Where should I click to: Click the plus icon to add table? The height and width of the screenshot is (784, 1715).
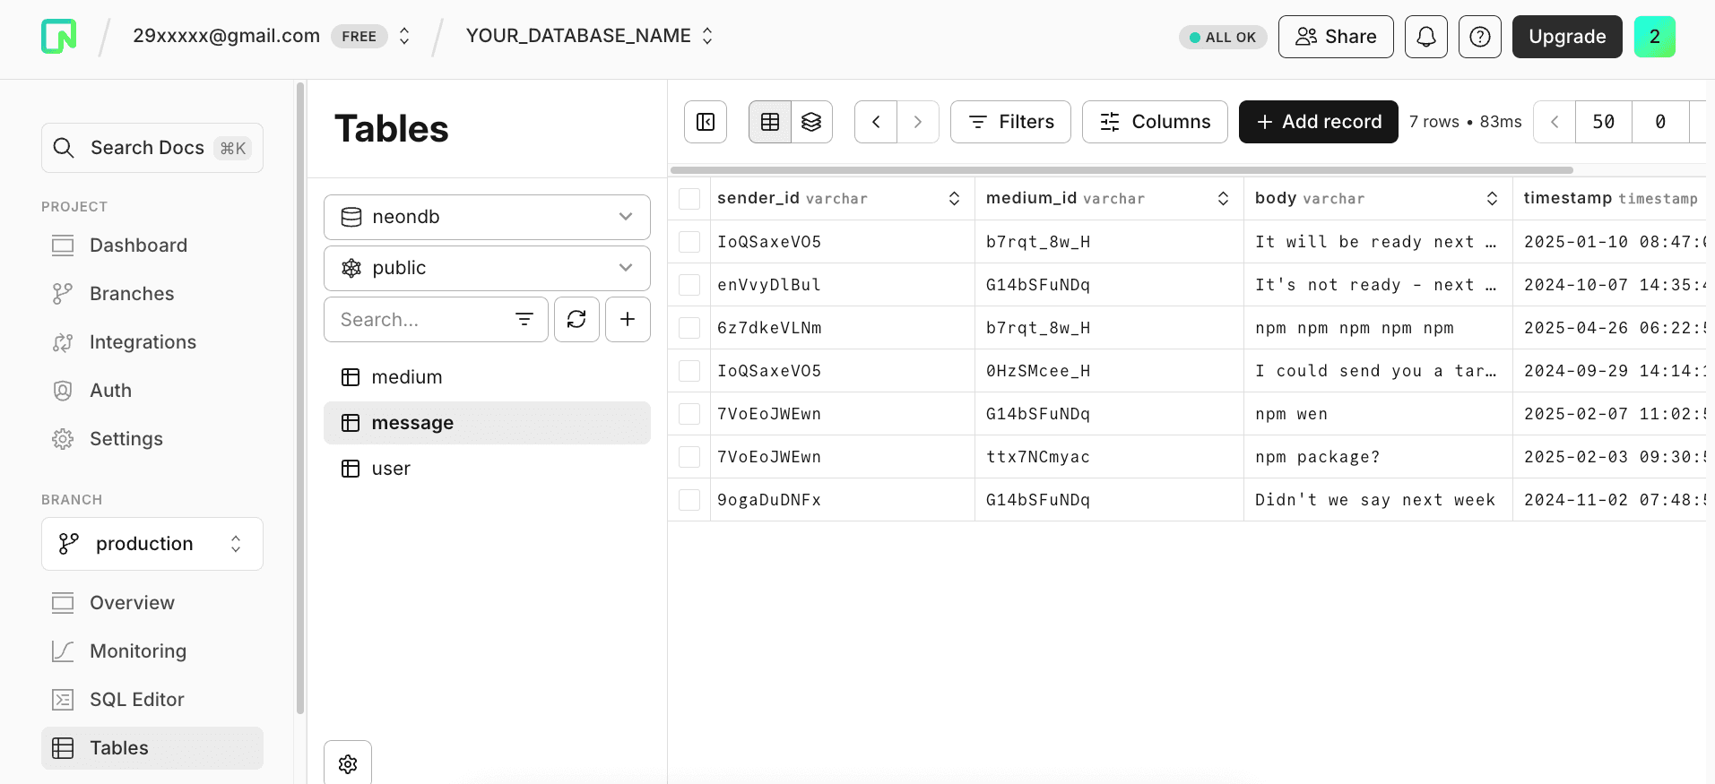point(628,320)
